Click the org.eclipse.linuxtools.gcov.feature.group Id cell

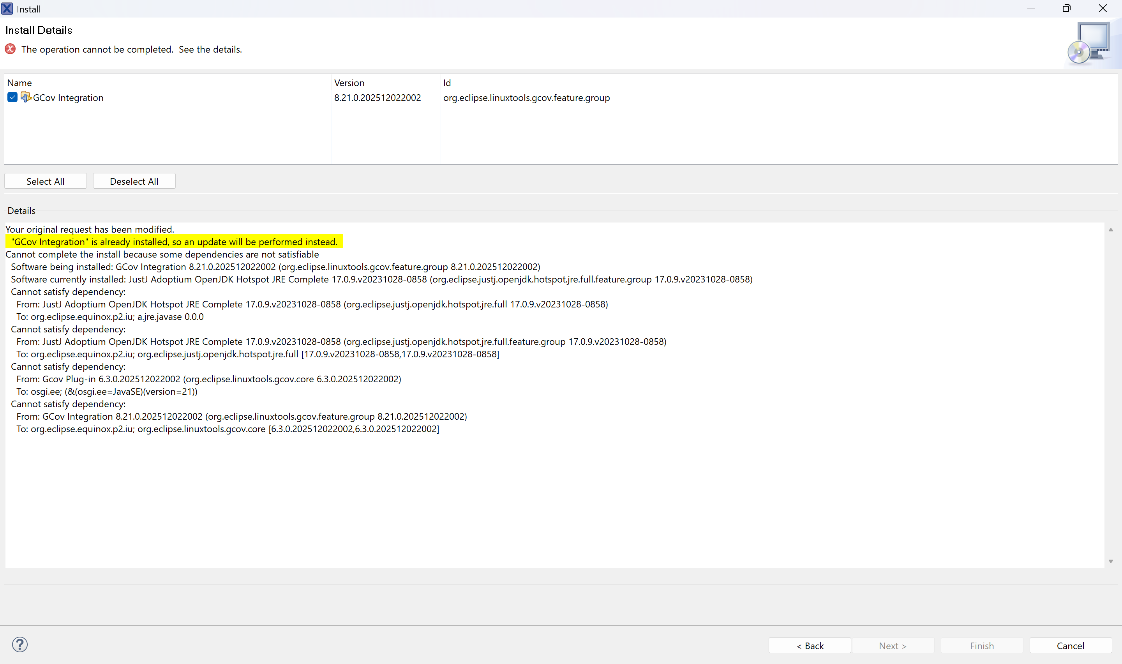(x=526, y=97)
